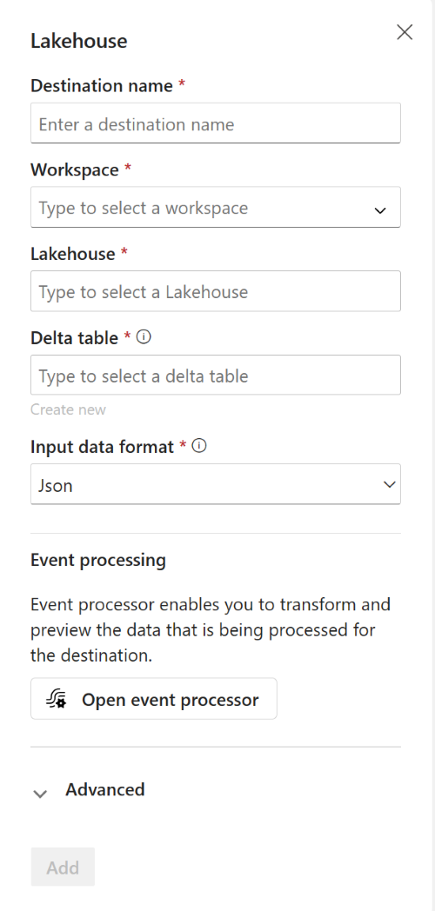Click the Event processing heading
This screenshot has height=911, width=435.
(98, 560)
